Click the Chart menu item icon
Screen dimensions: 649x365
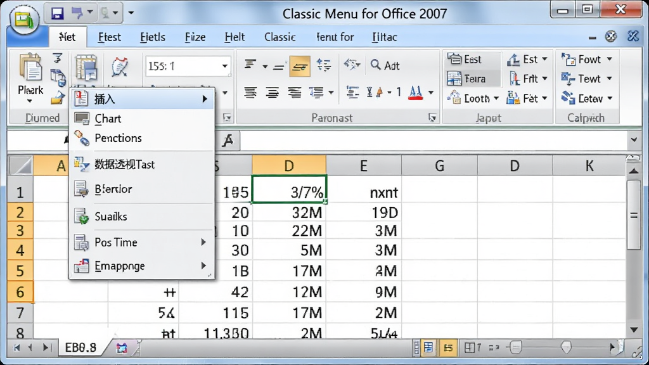(x=82, y=118)
